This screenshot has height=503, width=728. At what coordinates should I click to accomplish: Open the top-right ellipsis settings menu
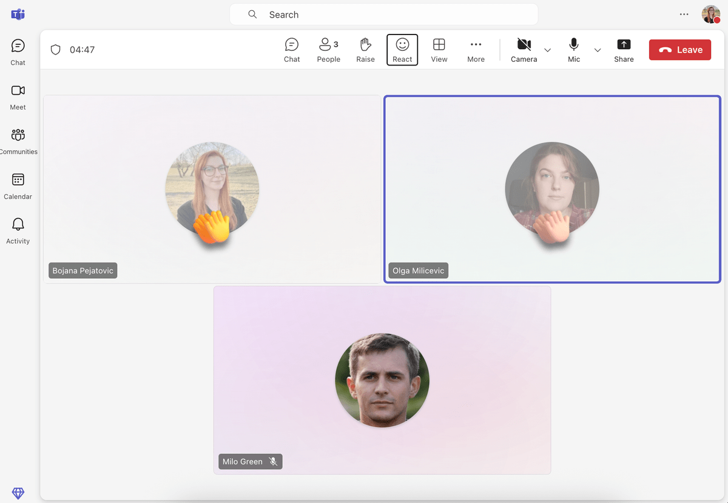pos(684,14)
